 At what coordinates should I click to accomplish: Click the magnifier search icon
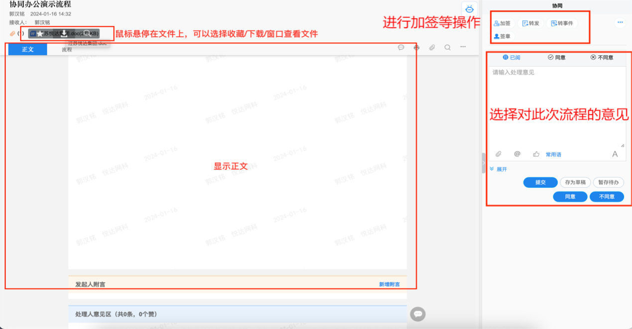pyautogui.click(x=446, y=47)
